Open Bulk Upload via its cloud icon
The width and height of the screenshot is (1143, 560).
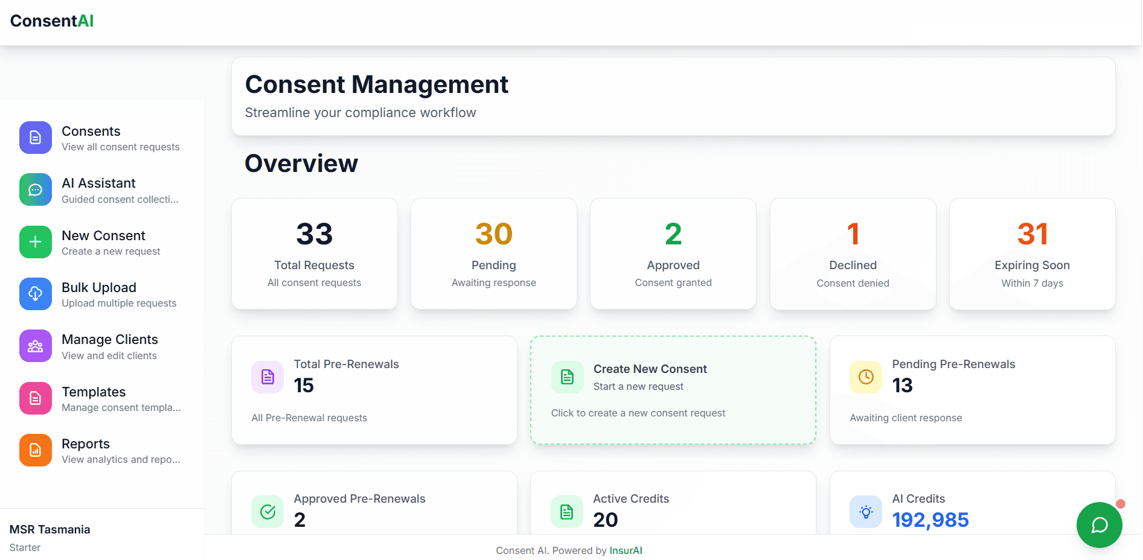[35, 294]
